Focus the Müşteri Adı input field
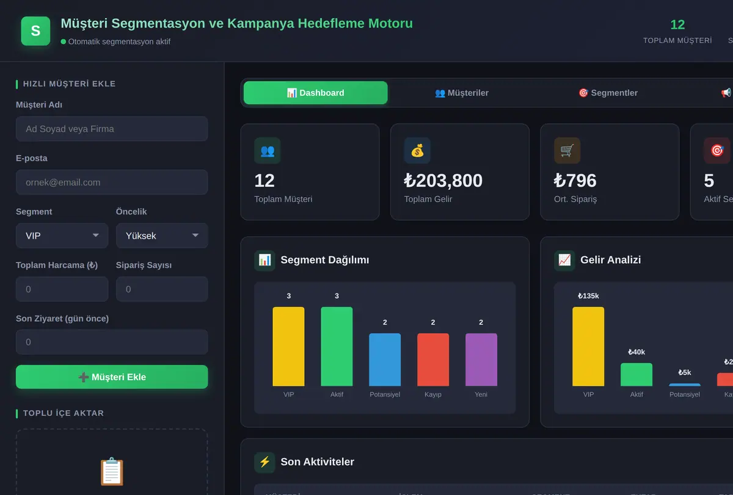 coord(112,129)
